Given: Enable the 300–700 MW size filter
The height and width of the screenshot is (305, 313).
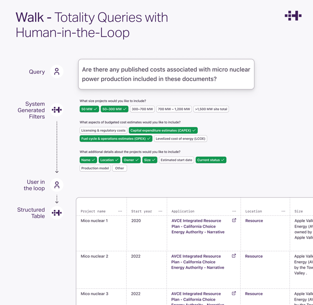Looking at the screenshot, I should pyautogui.click(x=142, y=109).
